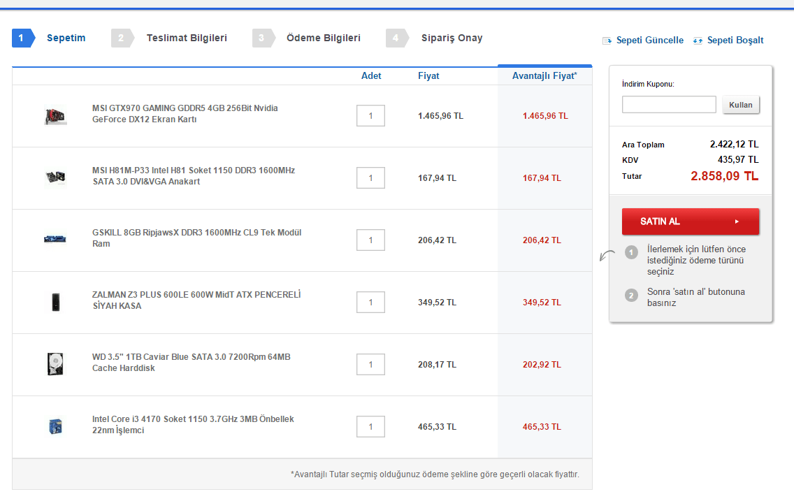Click the WD Caviar Blue harddisk thumbnail

coord(55,363)
